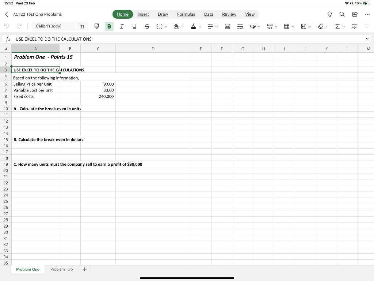Click the Redo icon
Viewport: 374px width, 281px height.
tap(19, 26)
